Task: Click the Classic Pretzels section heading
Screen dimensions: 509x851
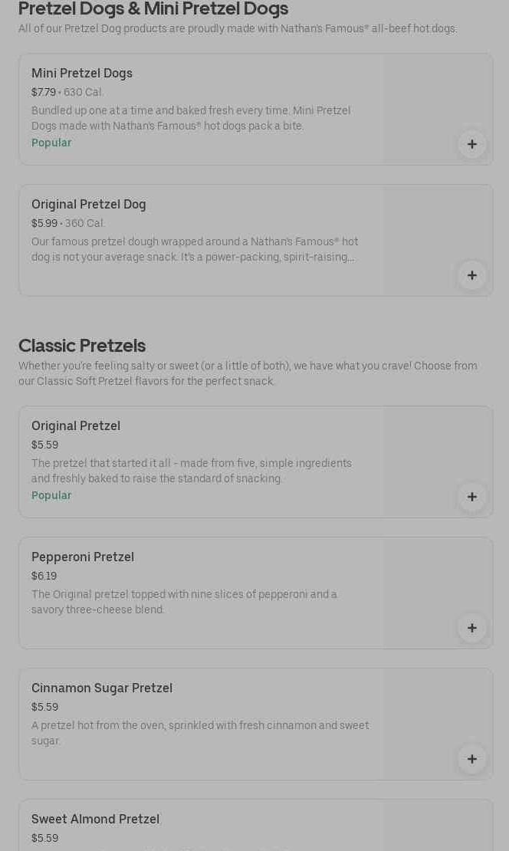Action: click(x=82, y=346)
